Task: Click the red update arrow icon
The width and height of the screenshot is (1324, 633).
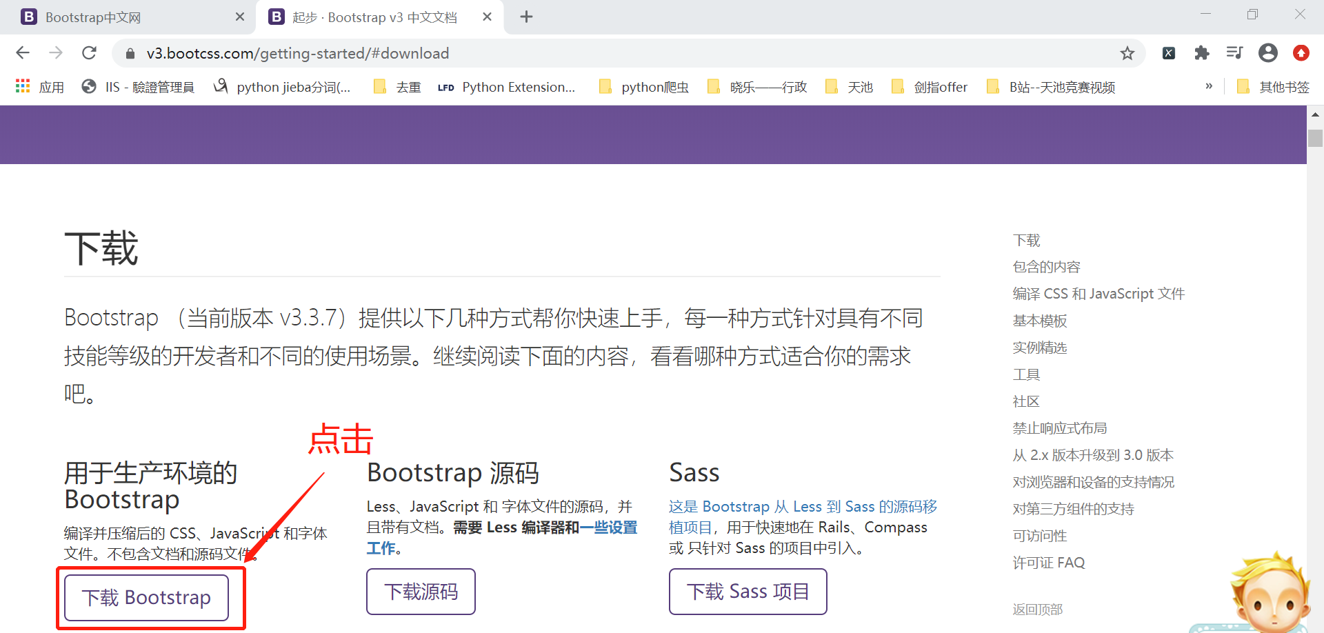Action: coord(1301,53)
